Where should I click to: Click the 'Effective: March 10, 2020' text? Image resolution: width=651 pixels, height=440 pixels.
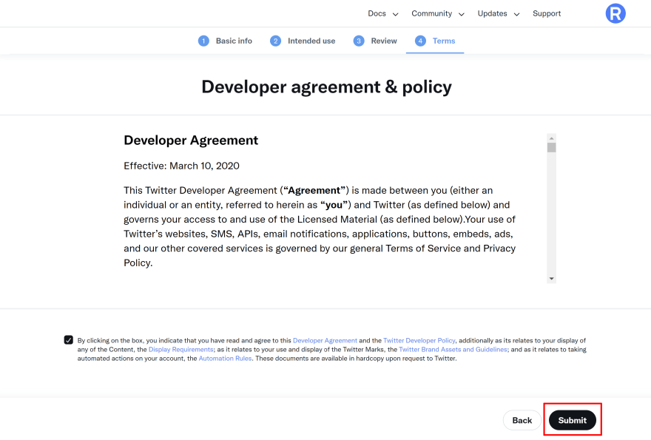coord(181,166)
